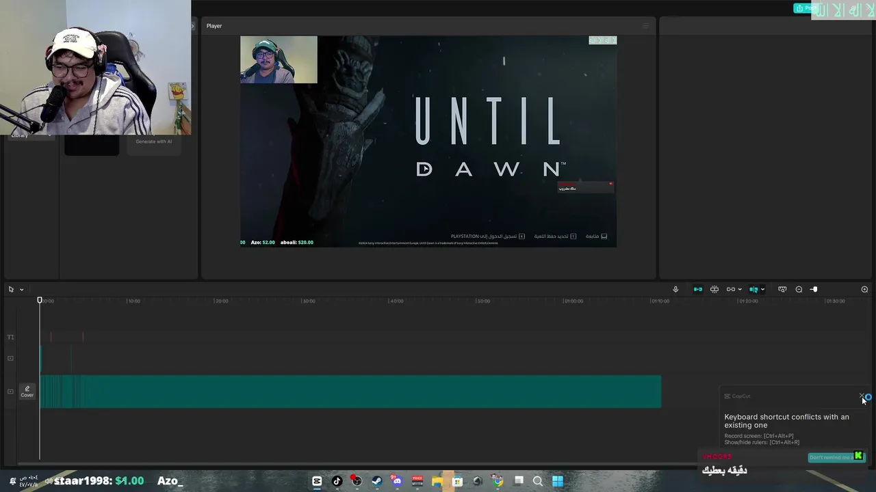Open the Windows Start menu
This screenshot has width=876, height=492.
[558, 481]
